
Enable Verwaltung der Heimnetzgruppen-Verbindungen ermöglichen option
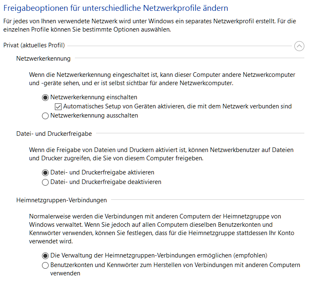click(x=45, y=256)
